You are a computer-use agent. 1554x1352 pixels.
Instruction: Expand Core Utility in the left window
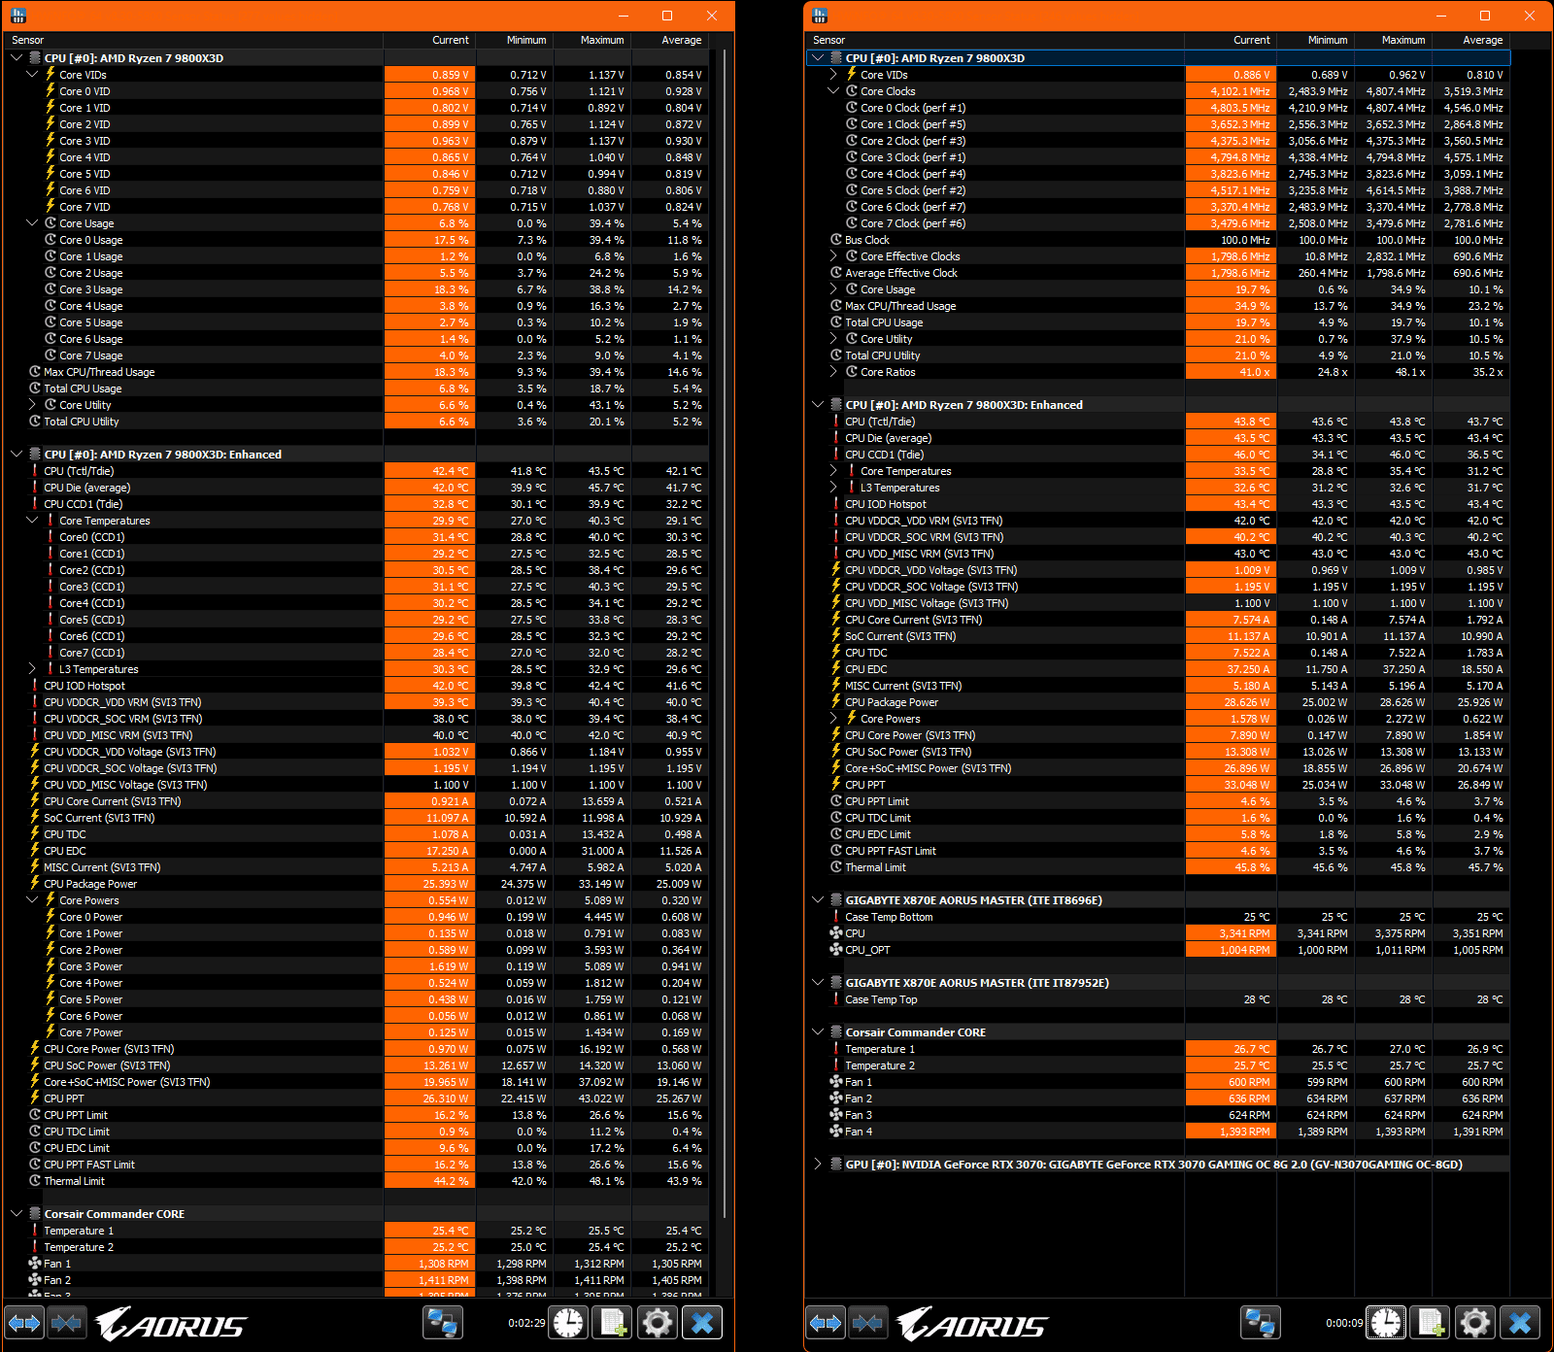pyautogui.click(x=32, y=405)
